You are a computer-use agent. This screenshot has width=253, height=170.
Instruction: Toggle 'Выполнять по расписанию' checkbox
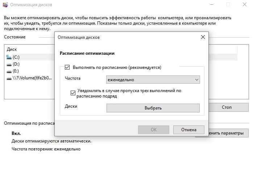[x=67, y=67]
